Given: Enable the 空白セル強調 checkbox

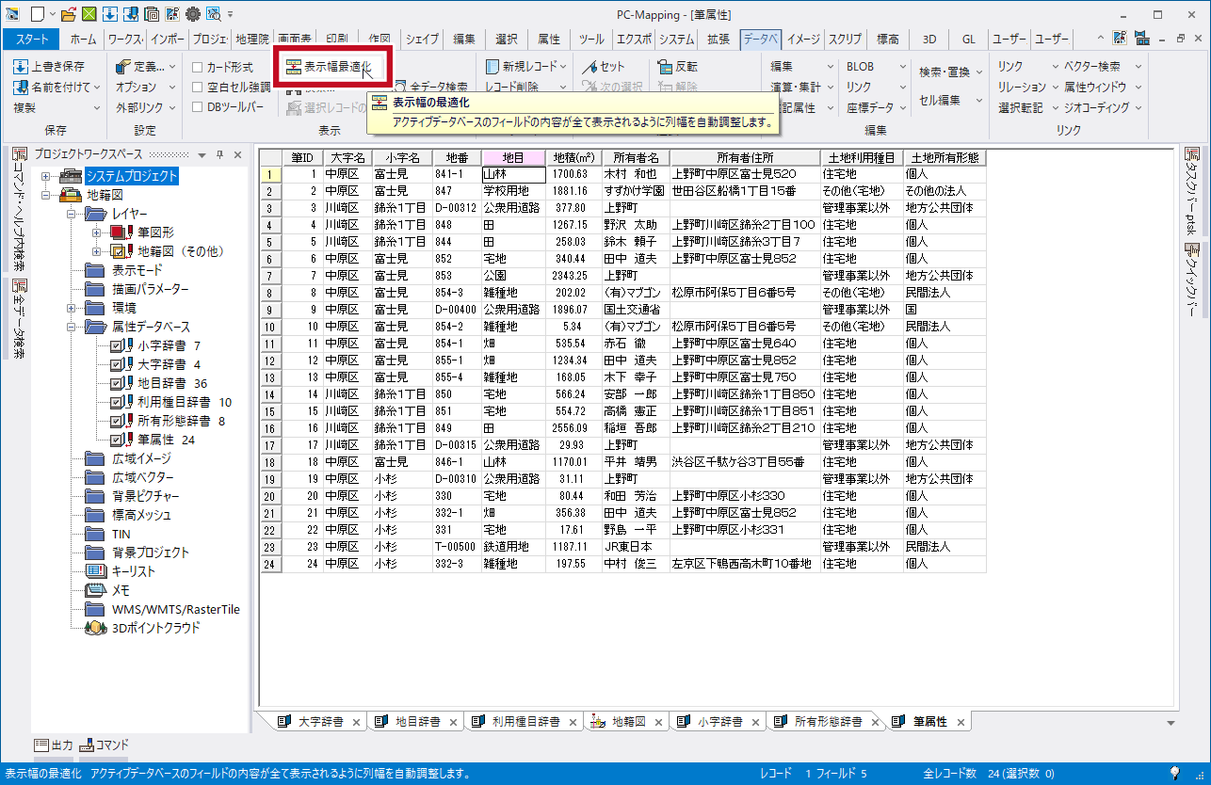Looking at the screenshot, I should tap(197, 88).
